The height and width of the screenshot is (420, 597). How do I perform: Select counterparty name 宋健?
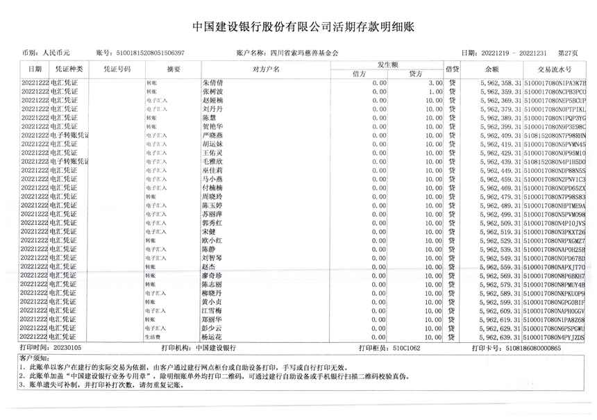point(209,231)
